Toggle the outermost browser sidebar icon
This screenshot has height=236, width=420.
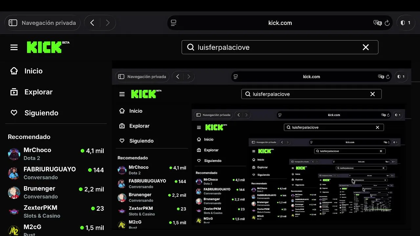(x=13, y=23)
